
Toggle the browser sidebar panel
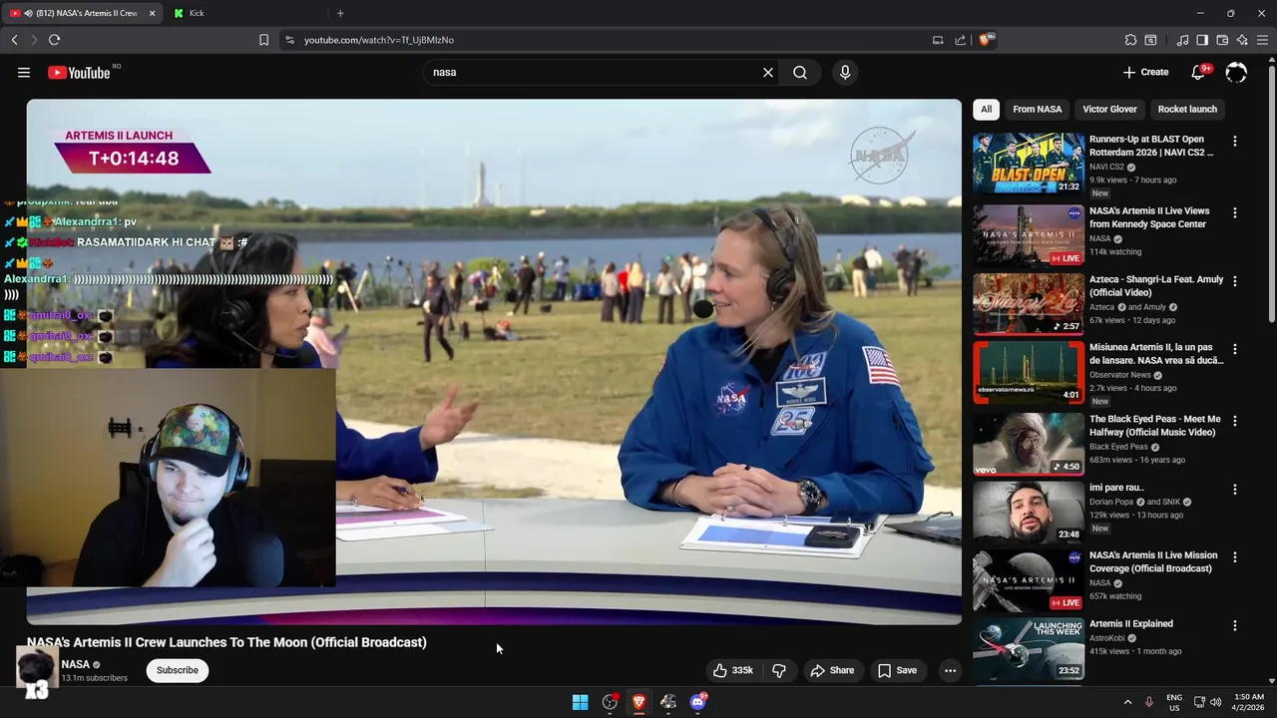(x=1202, y=40)
